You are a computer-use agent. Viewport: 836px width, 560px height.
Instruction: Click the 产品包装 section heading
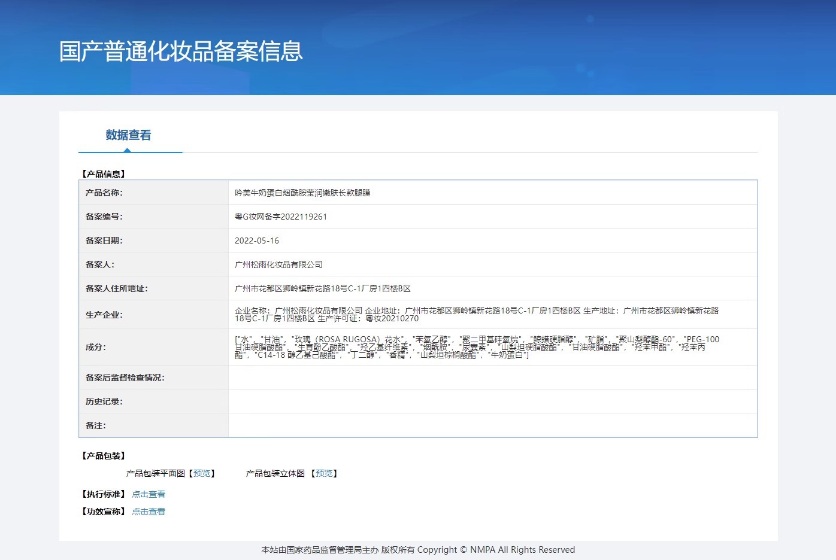pyautogui.click(x=103, y=456)
